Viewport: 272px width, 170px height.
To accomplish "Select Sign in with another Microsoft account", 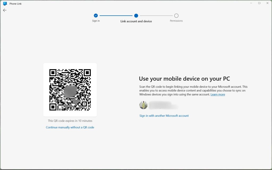I will click(164, 116).
